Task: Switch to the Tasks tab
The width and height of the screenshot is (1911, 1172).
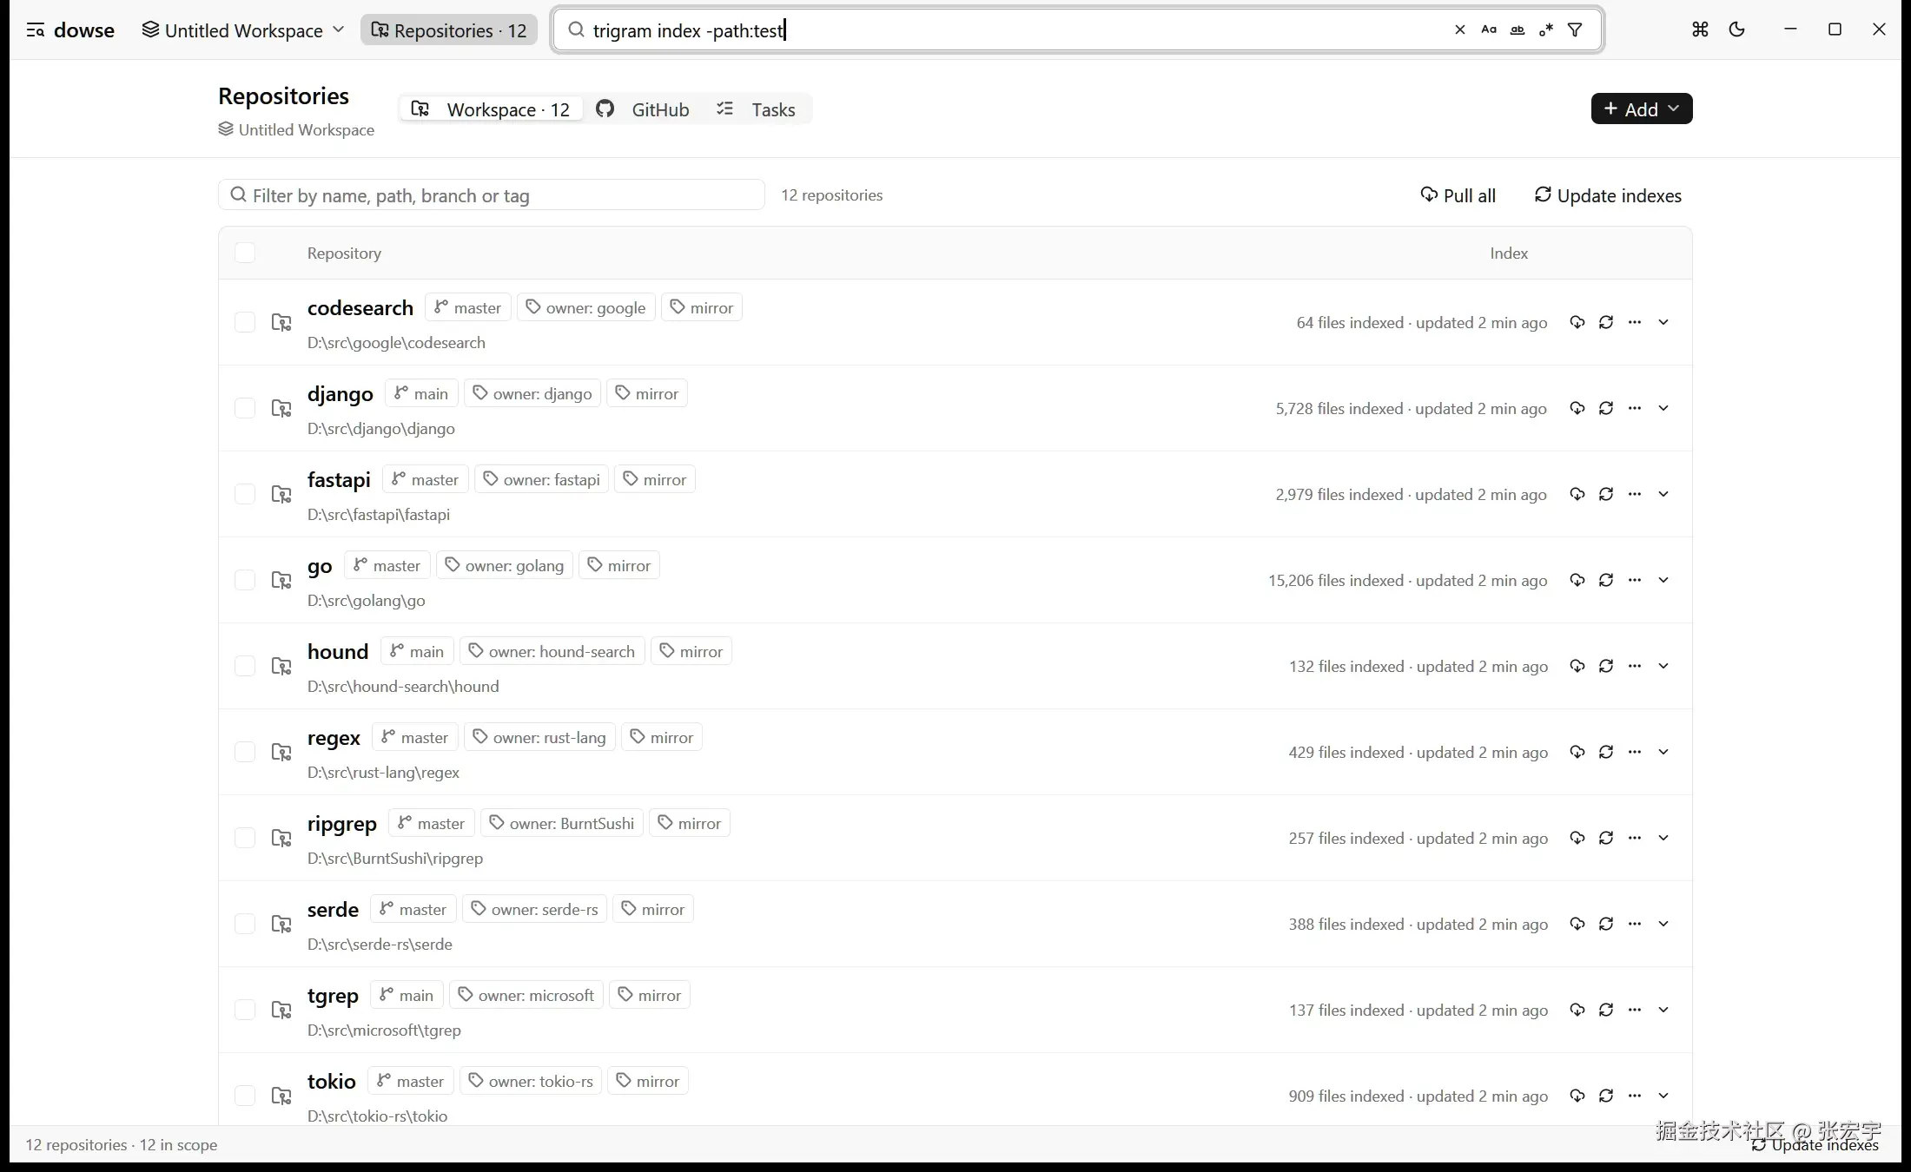Action: (x=756, y=109)
